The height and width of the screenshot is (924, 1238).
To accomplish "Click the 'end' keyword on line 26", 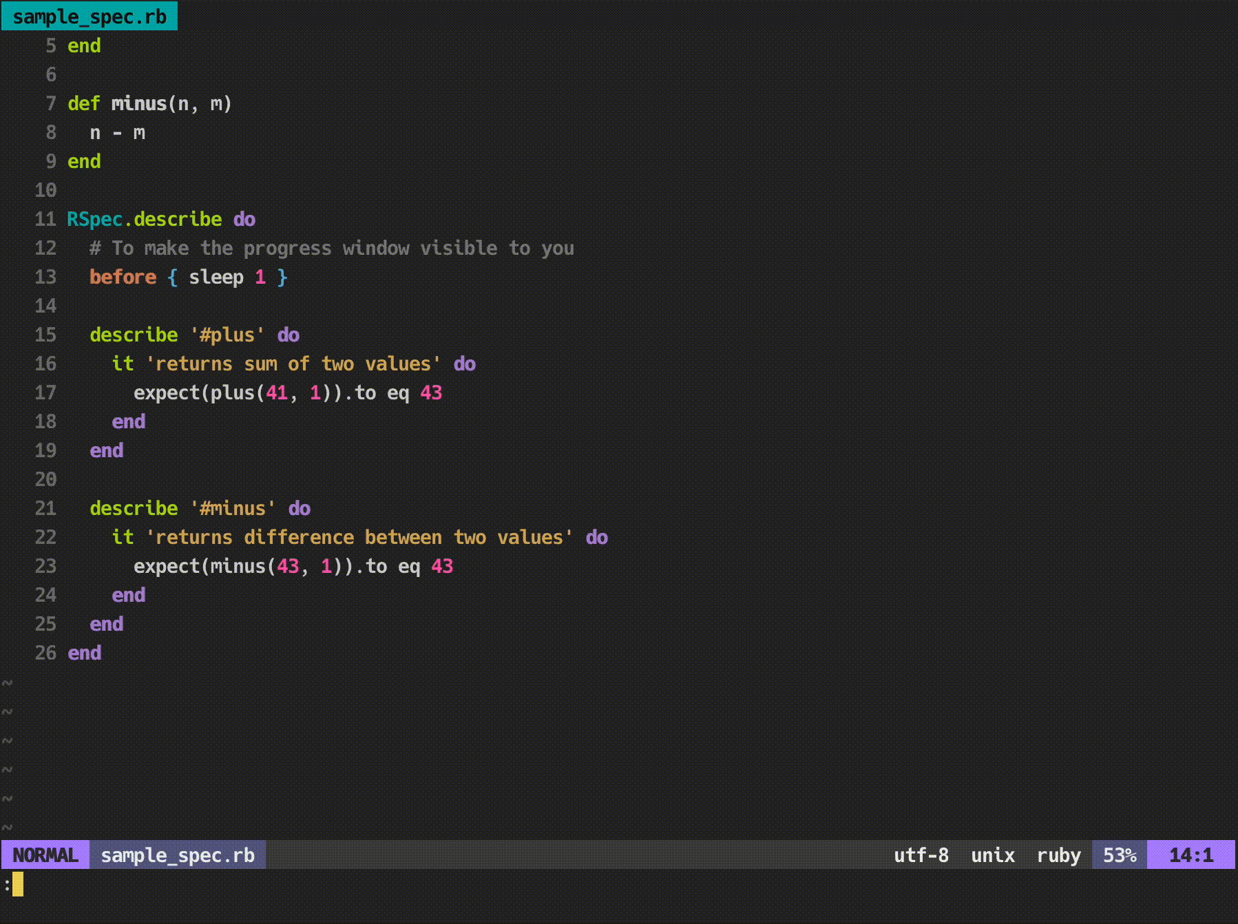I will pos(84,653).
